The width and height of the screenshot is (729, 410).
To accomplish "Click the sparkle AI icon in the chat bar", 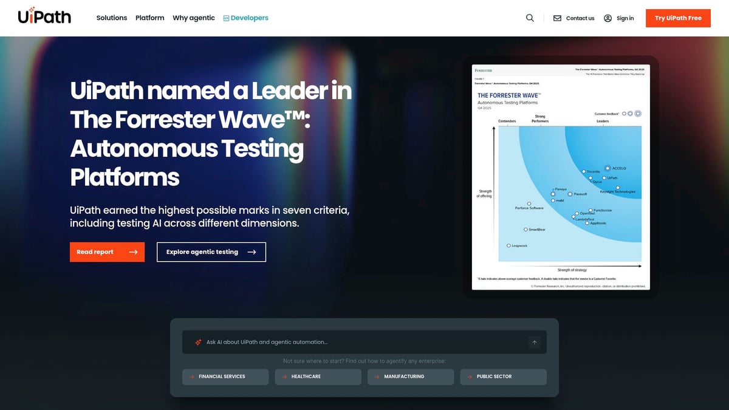I will [197, 341].
